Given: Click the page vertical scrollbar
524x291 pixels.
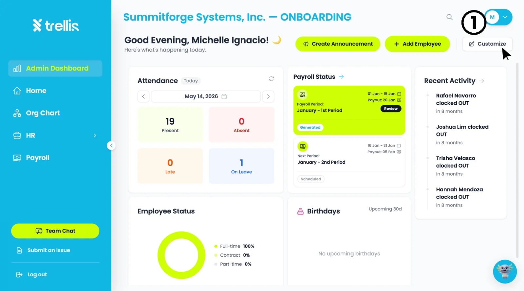Looking at the screenshot, I should [517, 160].
